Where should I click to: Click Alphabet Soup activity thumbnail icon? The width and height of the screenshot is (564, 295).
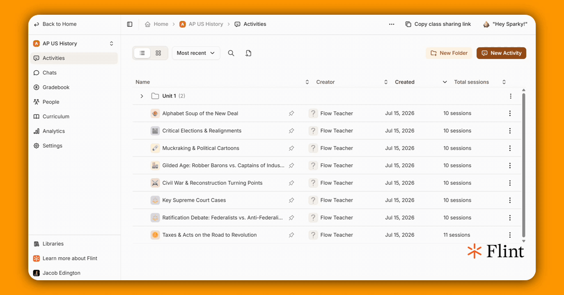[x=155, y=113]
